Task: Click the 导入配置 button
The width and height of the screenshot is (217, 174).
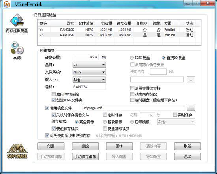Action: pos(119,157)
